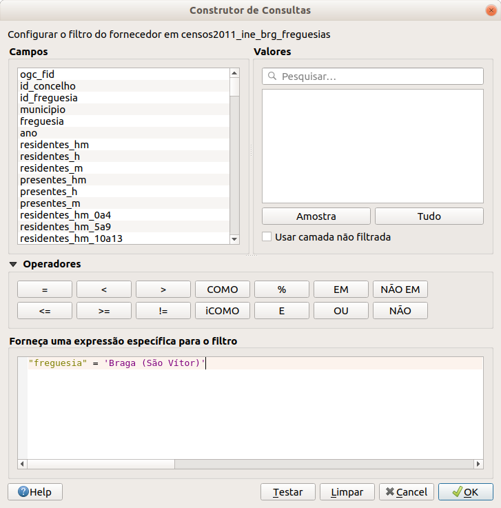Collapse the Operadores section

14,264
